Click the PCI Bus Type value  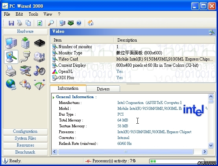click(x=121, y=114)
